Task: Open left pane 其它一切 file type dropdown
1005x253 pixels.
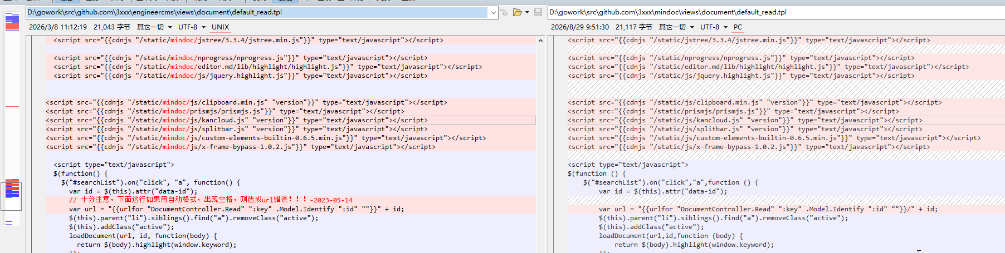Action: [154, 27]
